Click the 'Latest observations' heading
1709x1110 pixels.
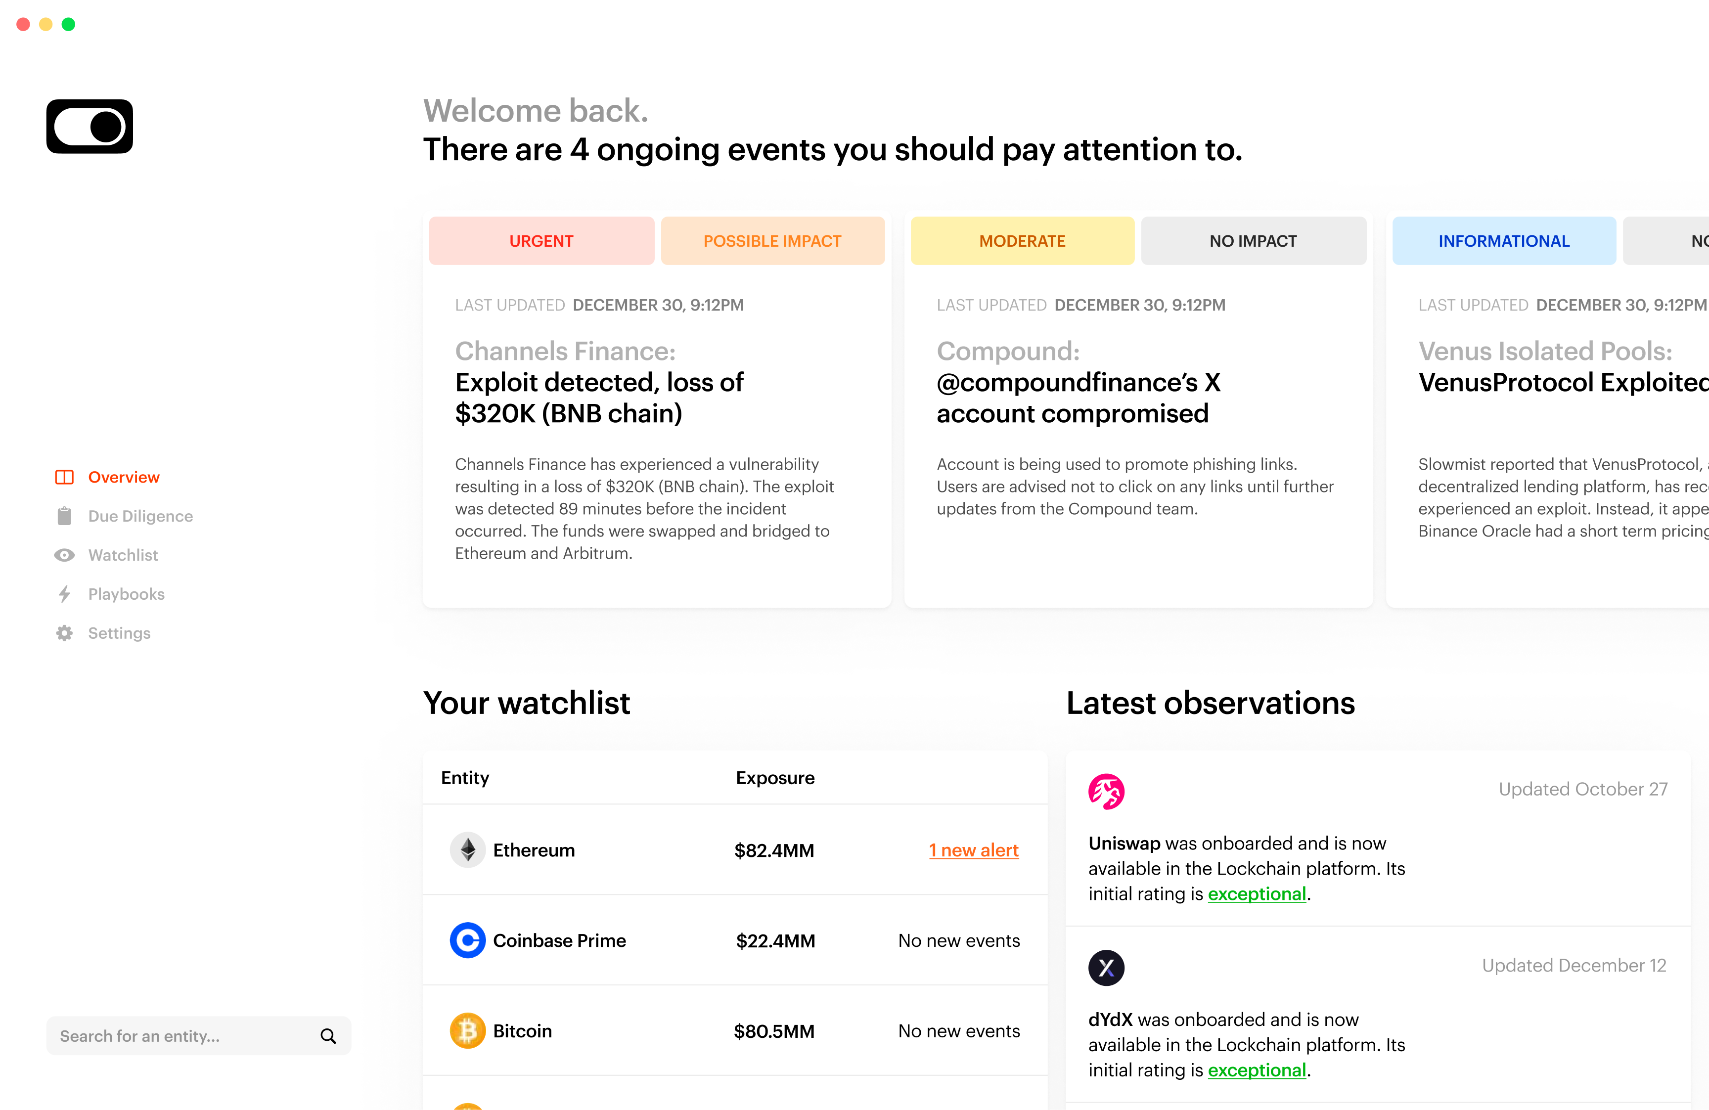point(1211,703)
